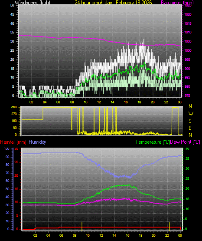202x241 pixels.
Task: Click the "35" green temperature axis value
Action: tap(187, 158)
